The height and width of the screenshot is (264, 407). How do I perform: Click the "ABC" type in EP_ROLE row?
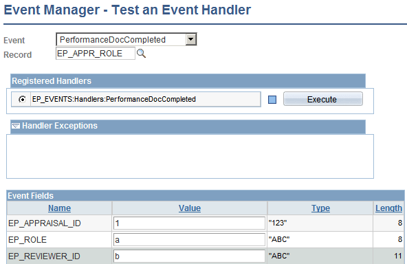tap(279, 239)
